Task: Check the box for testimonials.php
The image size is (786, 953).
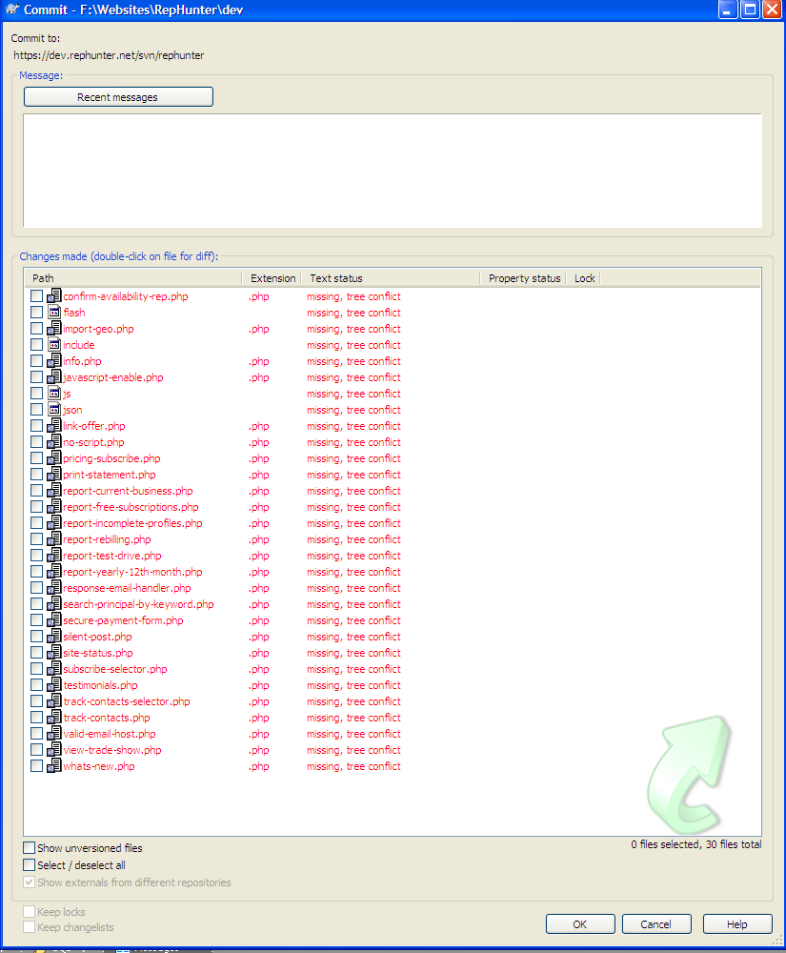Action: [x=36, y=685]
